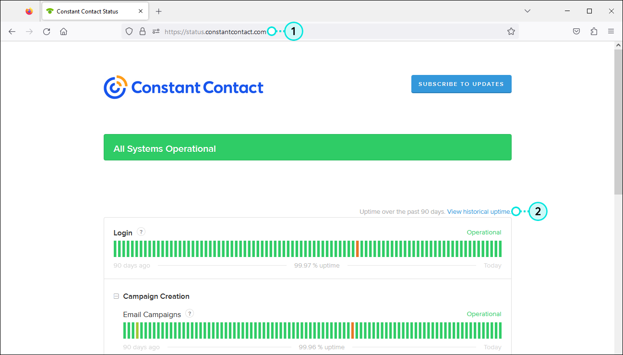Image resolution: width=623 pixels, height=355 pixels.
Task: Click the All Systems Operational banner
Action: coord(308,147)
